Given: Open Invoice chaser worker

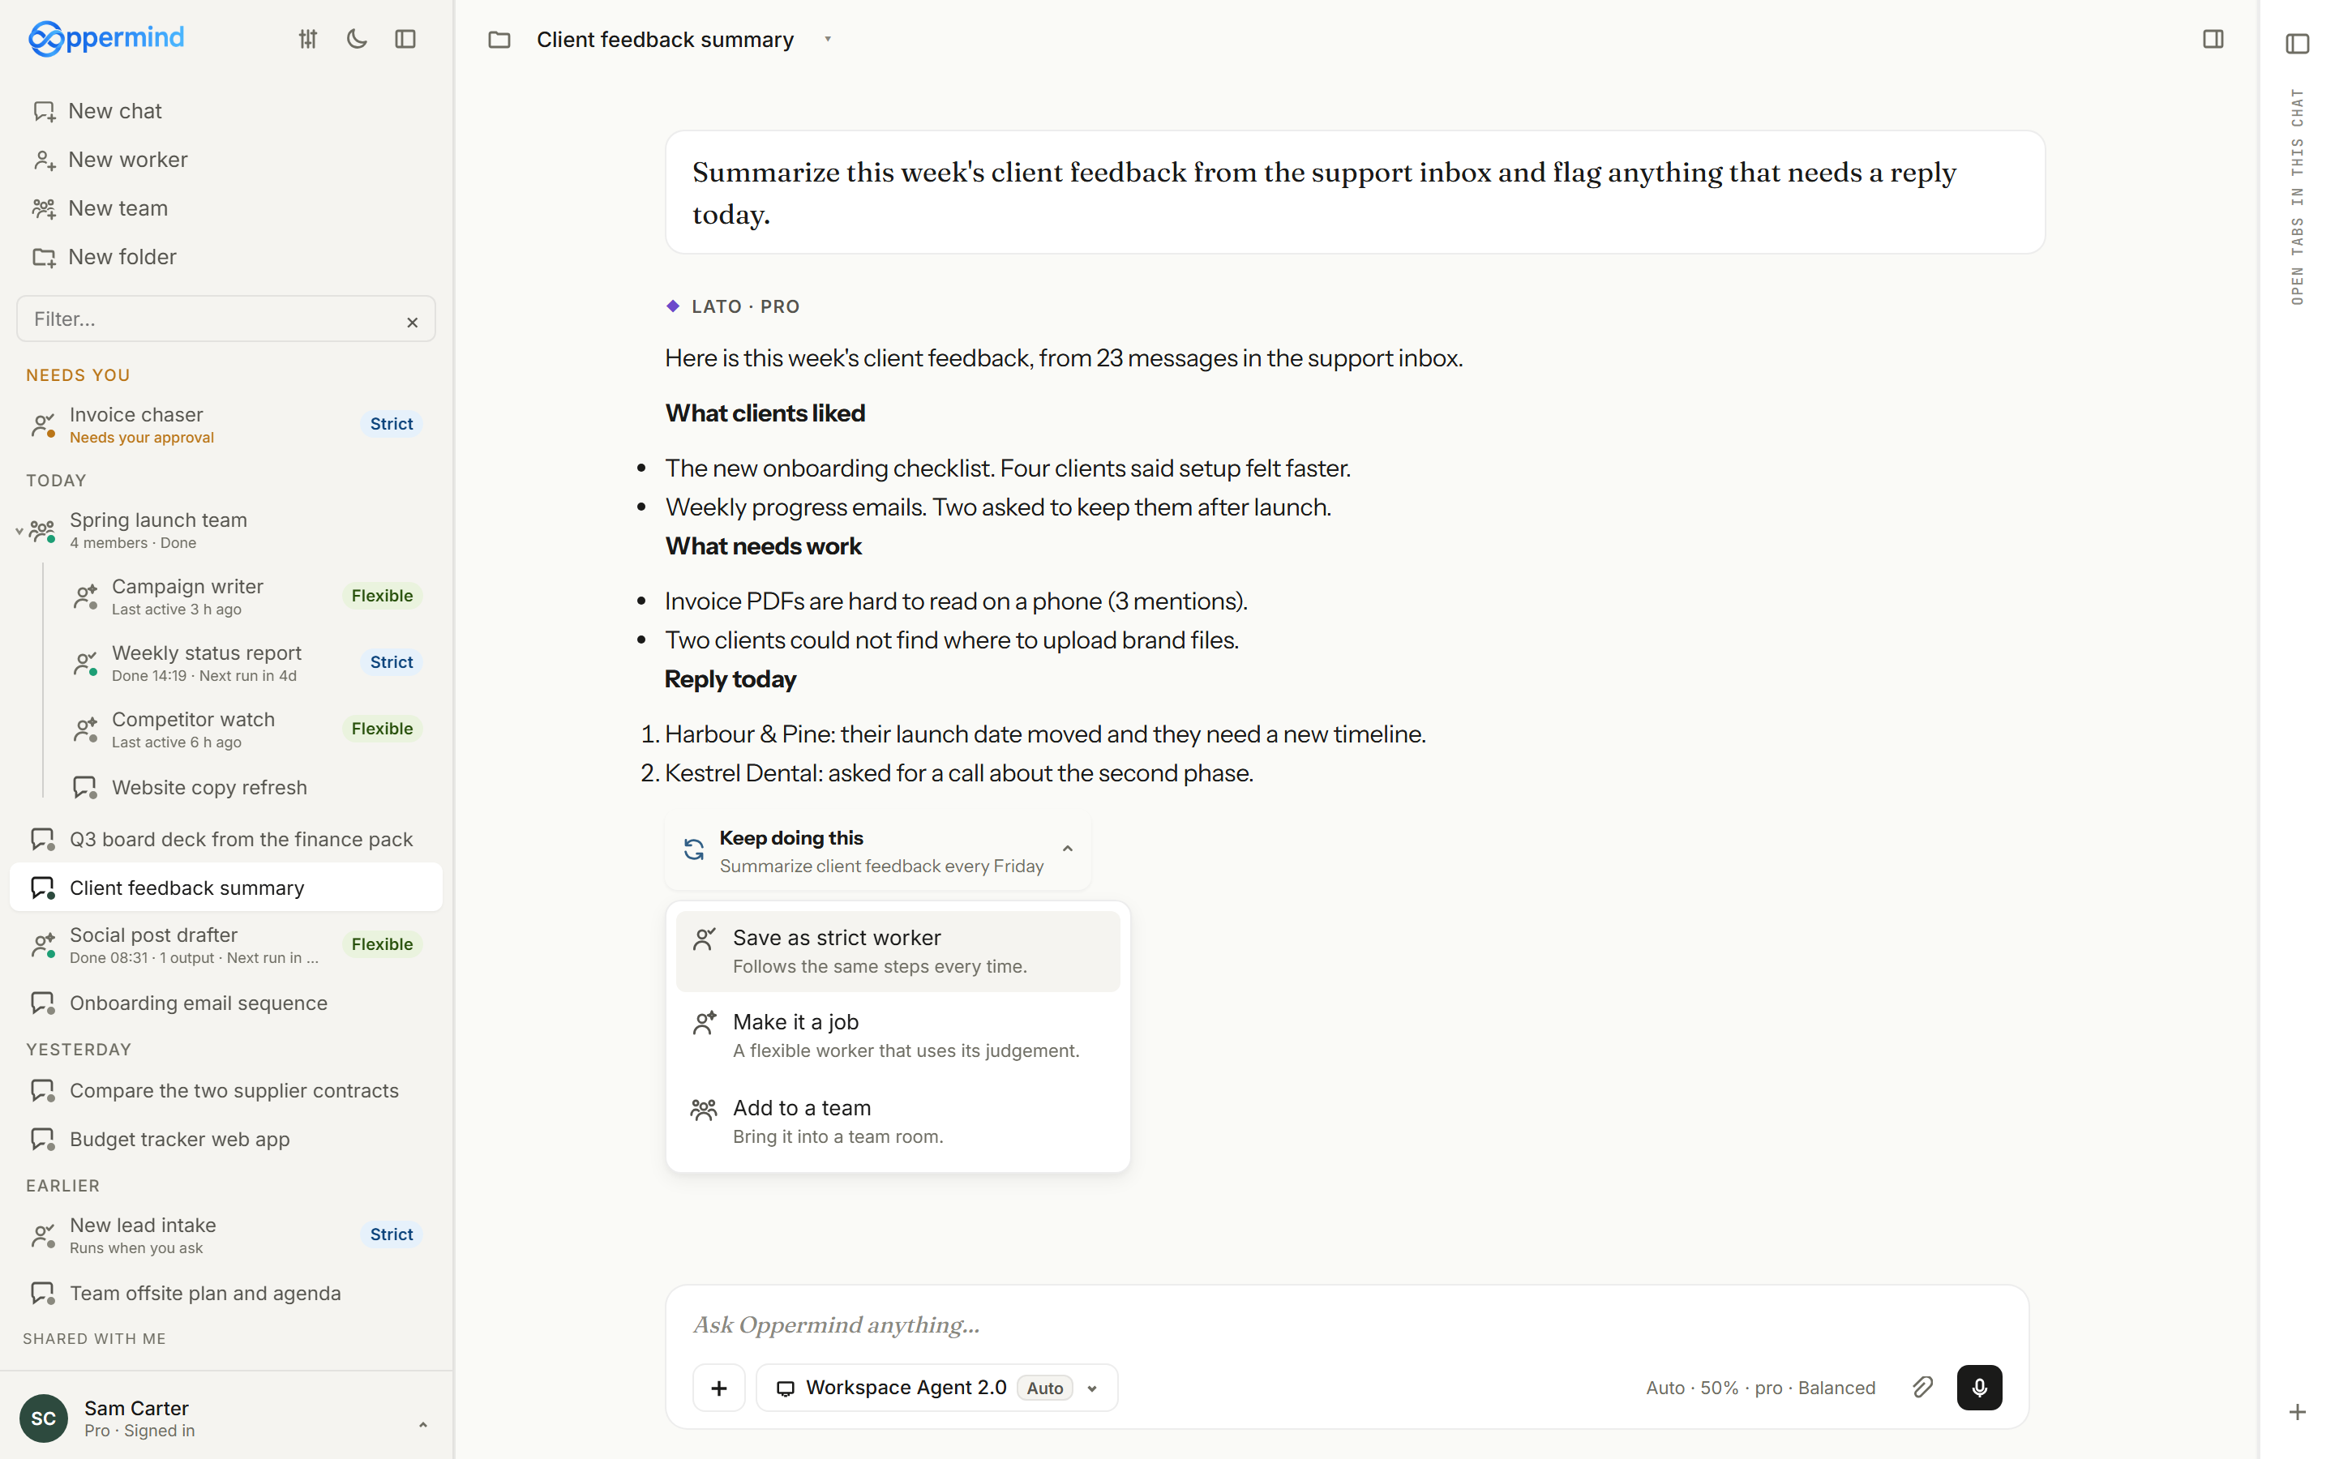Looking at the screenshot, I should (225, 425).
